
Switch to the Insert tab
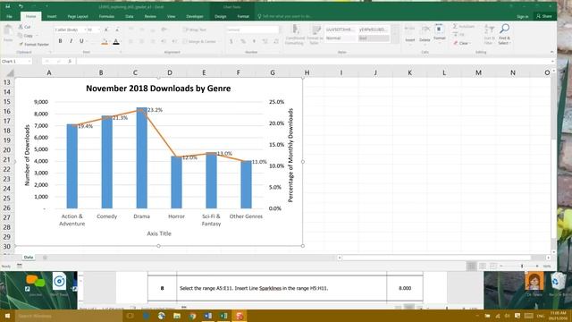point(52,16)
